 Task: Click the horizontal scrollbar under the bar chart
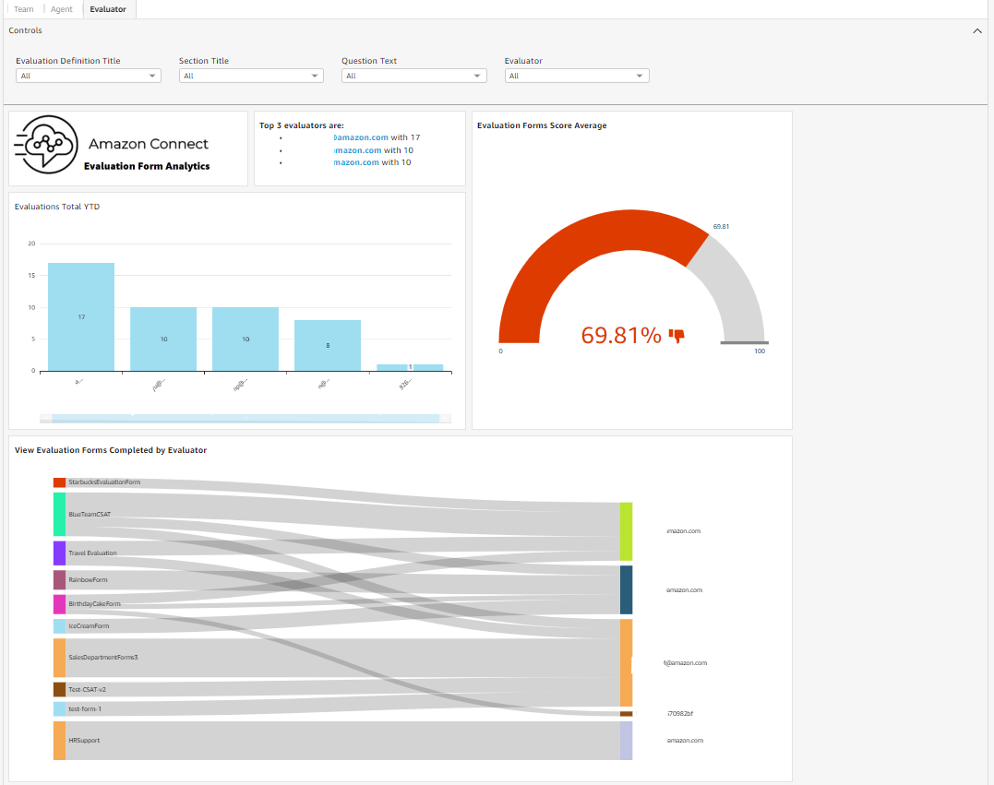coord(245,418)
